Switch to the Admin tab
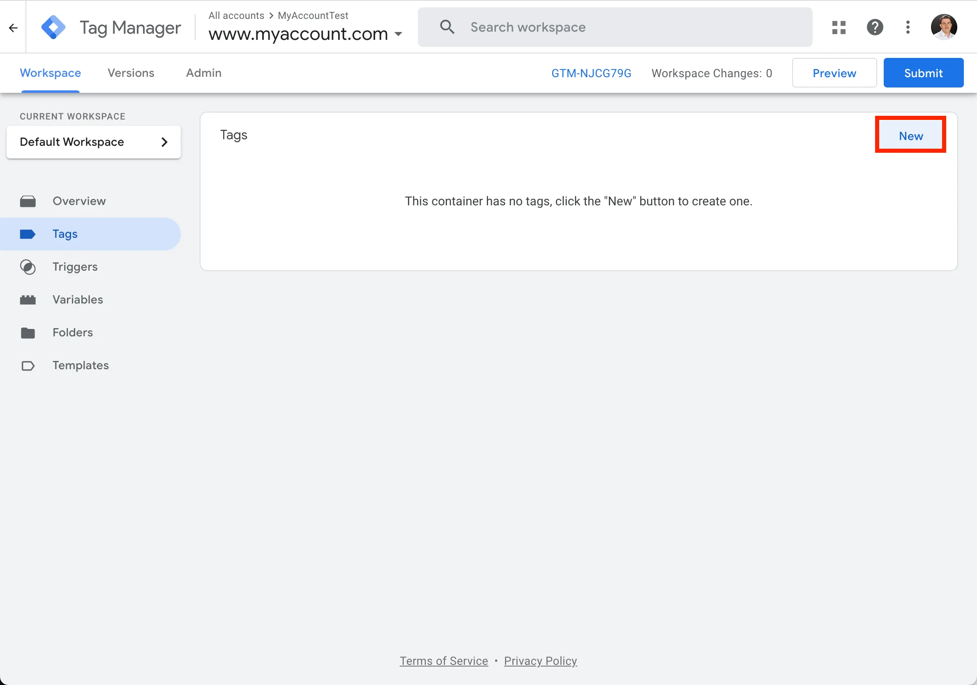This screenshot has height=685, width=977. click(x=203, y=73)
